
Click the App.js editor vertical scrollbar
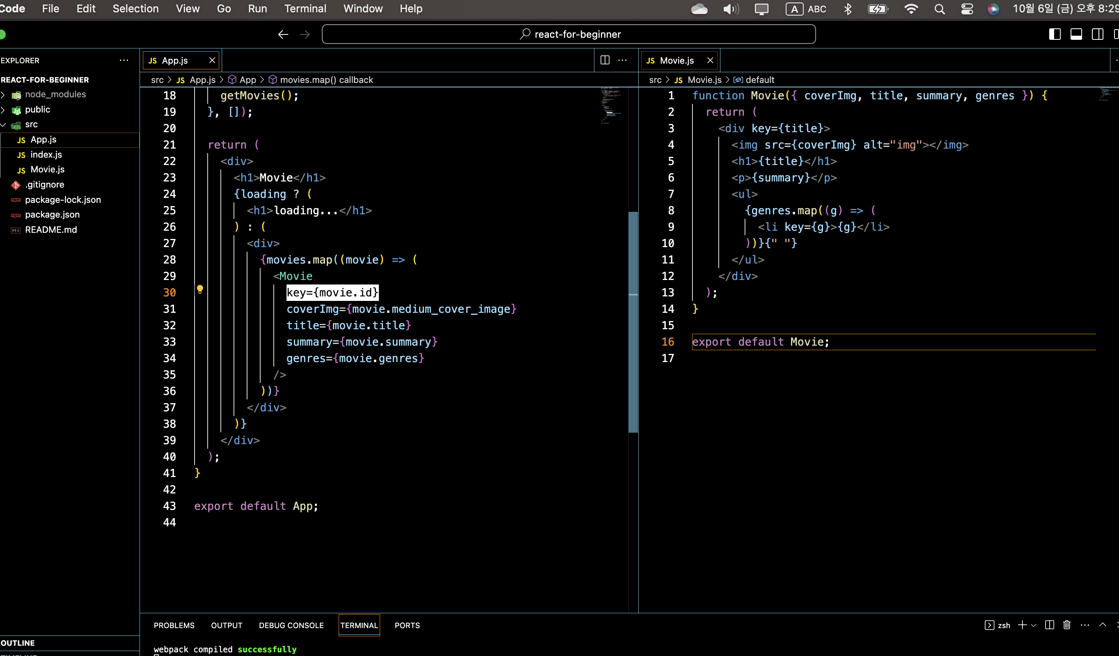[x=633, y=321]
